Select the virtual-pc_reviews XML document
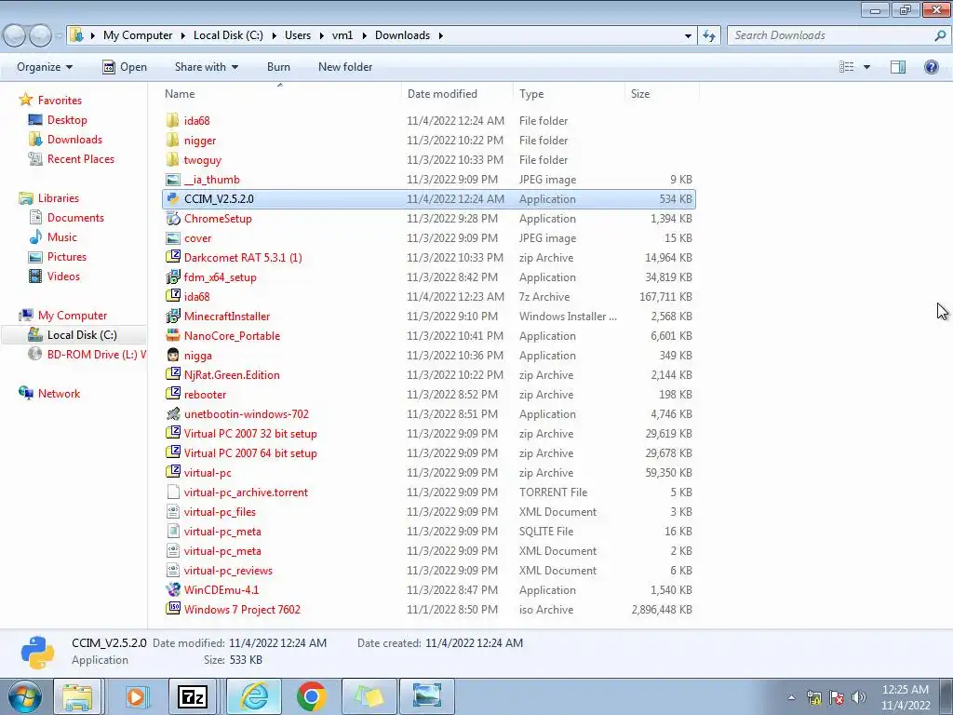The width and height of the screenshot is (953, 715). (228, 571)
